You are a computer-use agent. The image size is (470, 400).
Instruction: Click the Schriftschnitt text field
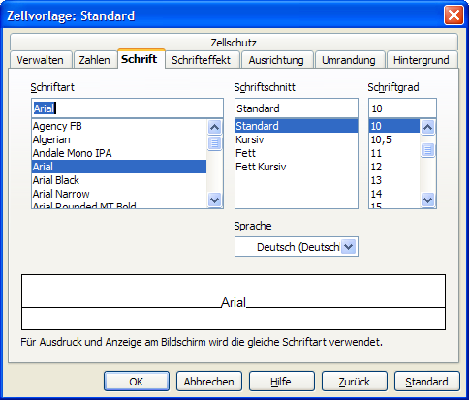297,108
